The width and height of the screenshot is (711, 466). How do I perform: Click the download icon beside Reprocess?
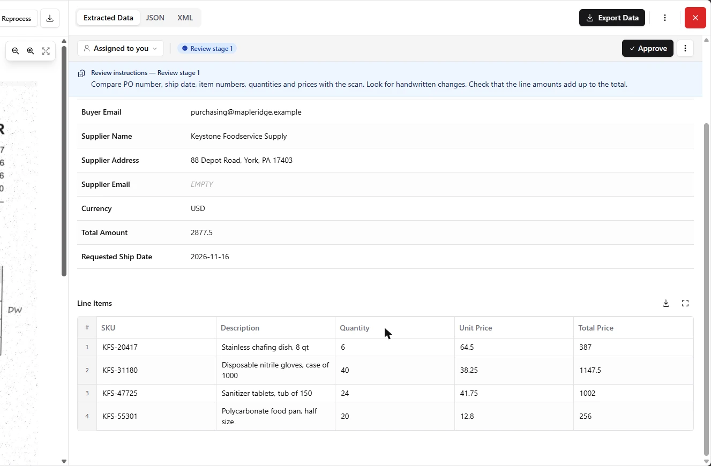click(50, 18)
